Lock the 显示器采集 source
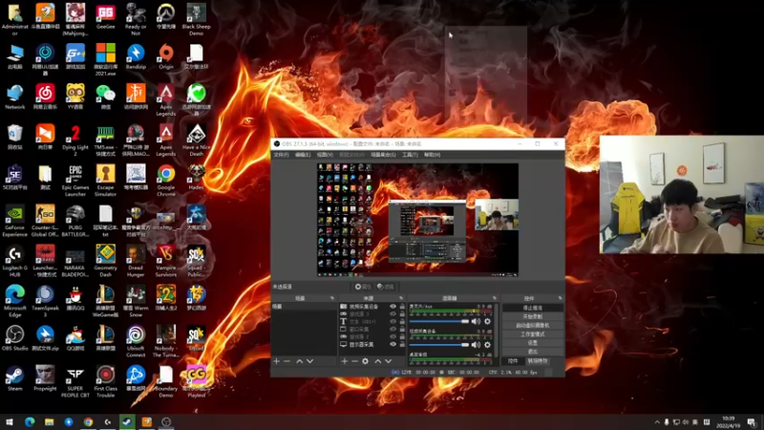 pyautogui.click(x=402, y=344)
